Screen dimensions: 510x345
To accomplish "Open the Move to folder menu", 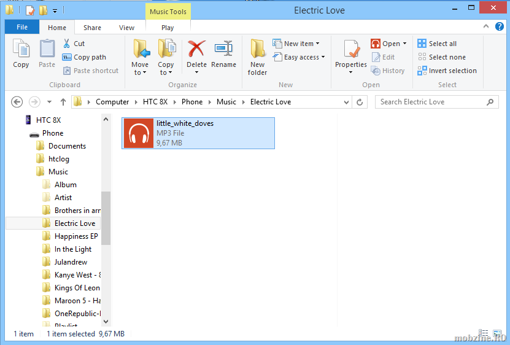I will [x=140, y=57].
